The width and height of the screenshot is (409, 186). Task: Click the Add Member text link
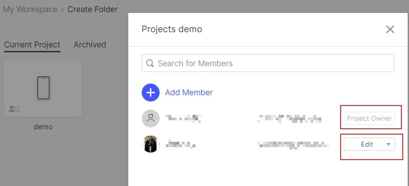(x=189, y=93)
